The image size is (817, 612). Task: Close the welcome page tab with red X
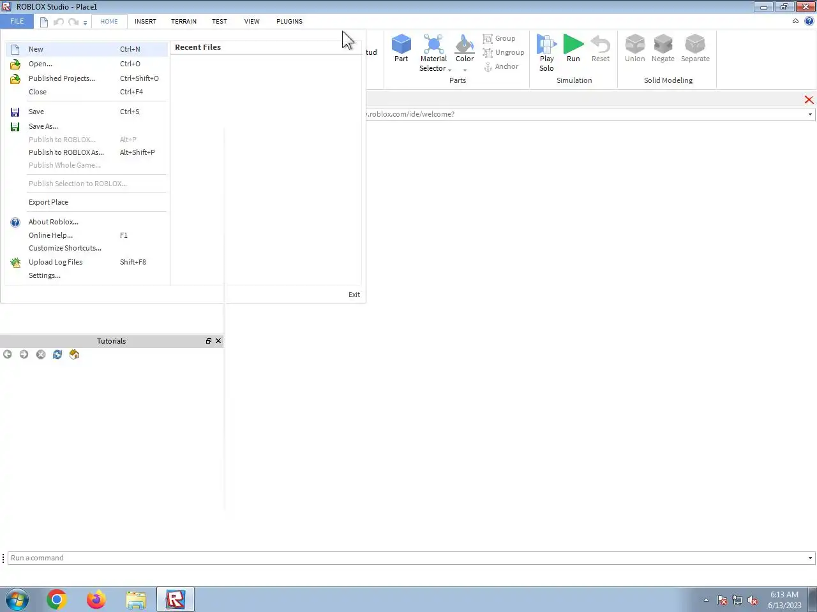point(809,99)
